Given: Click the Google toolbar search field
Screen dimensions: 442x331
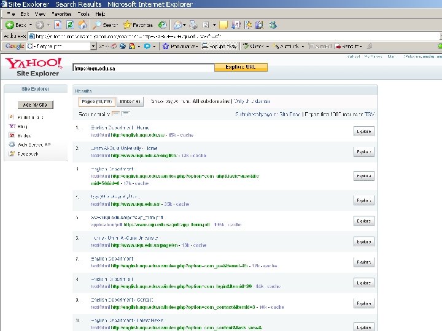Looking at the screenshot, I should tap(59, 46).
